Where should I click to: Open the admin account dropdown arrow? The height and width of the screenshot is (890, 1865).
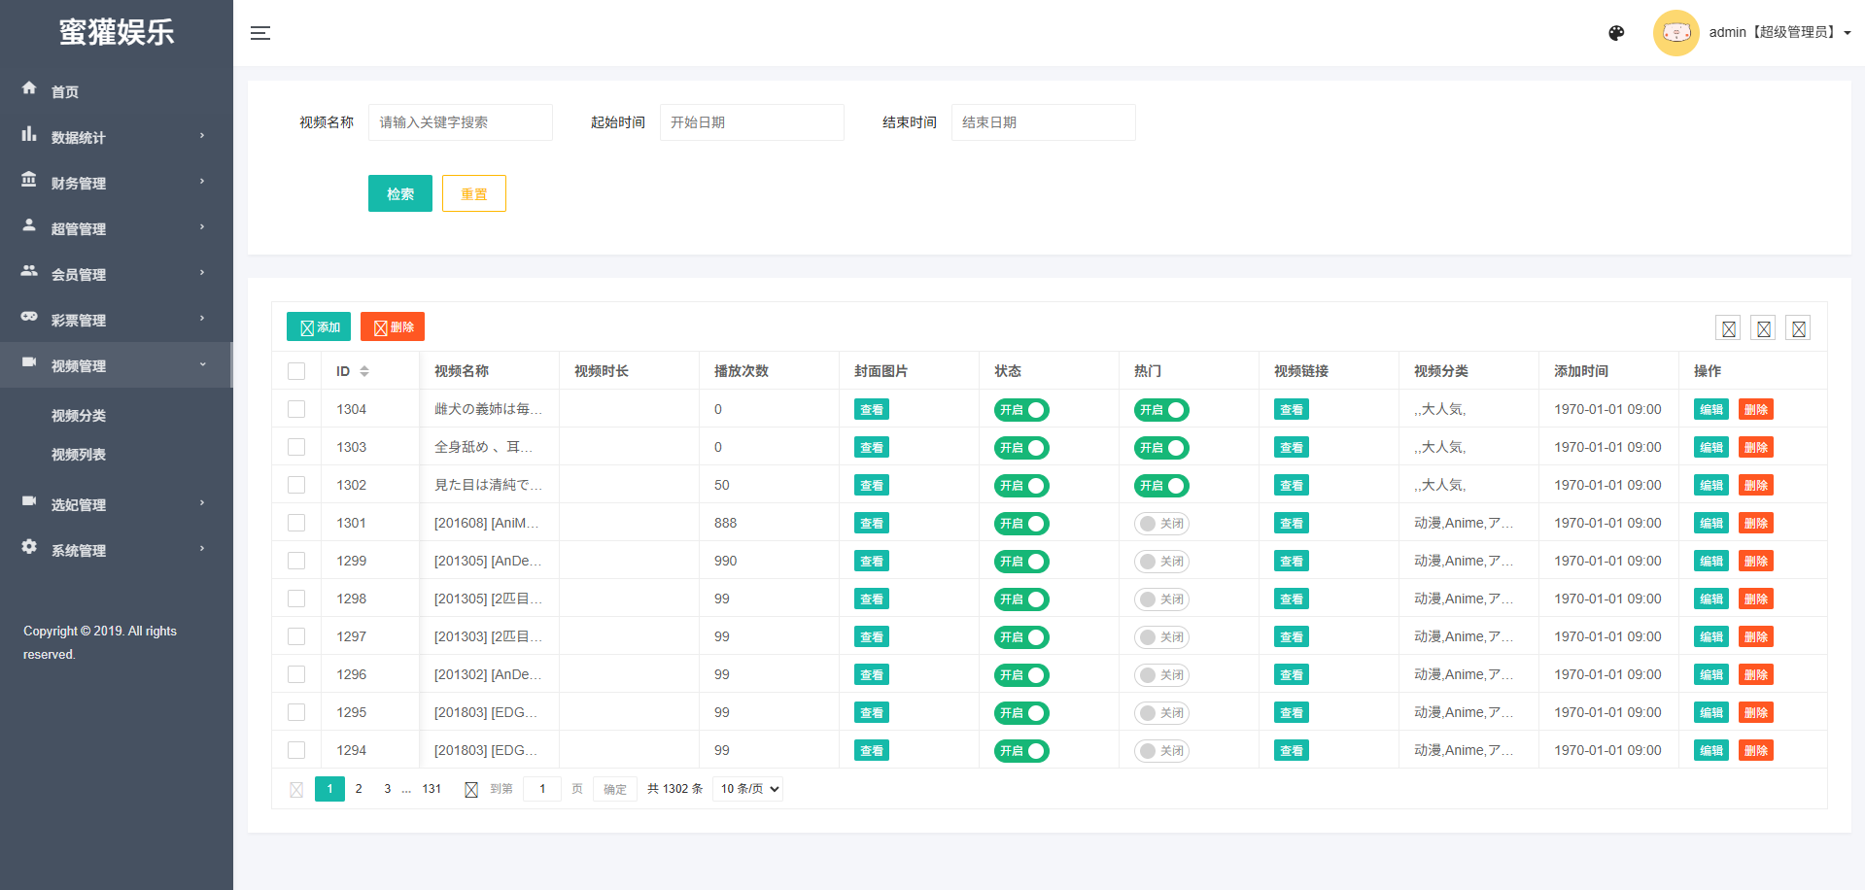tap(1848, 33)
